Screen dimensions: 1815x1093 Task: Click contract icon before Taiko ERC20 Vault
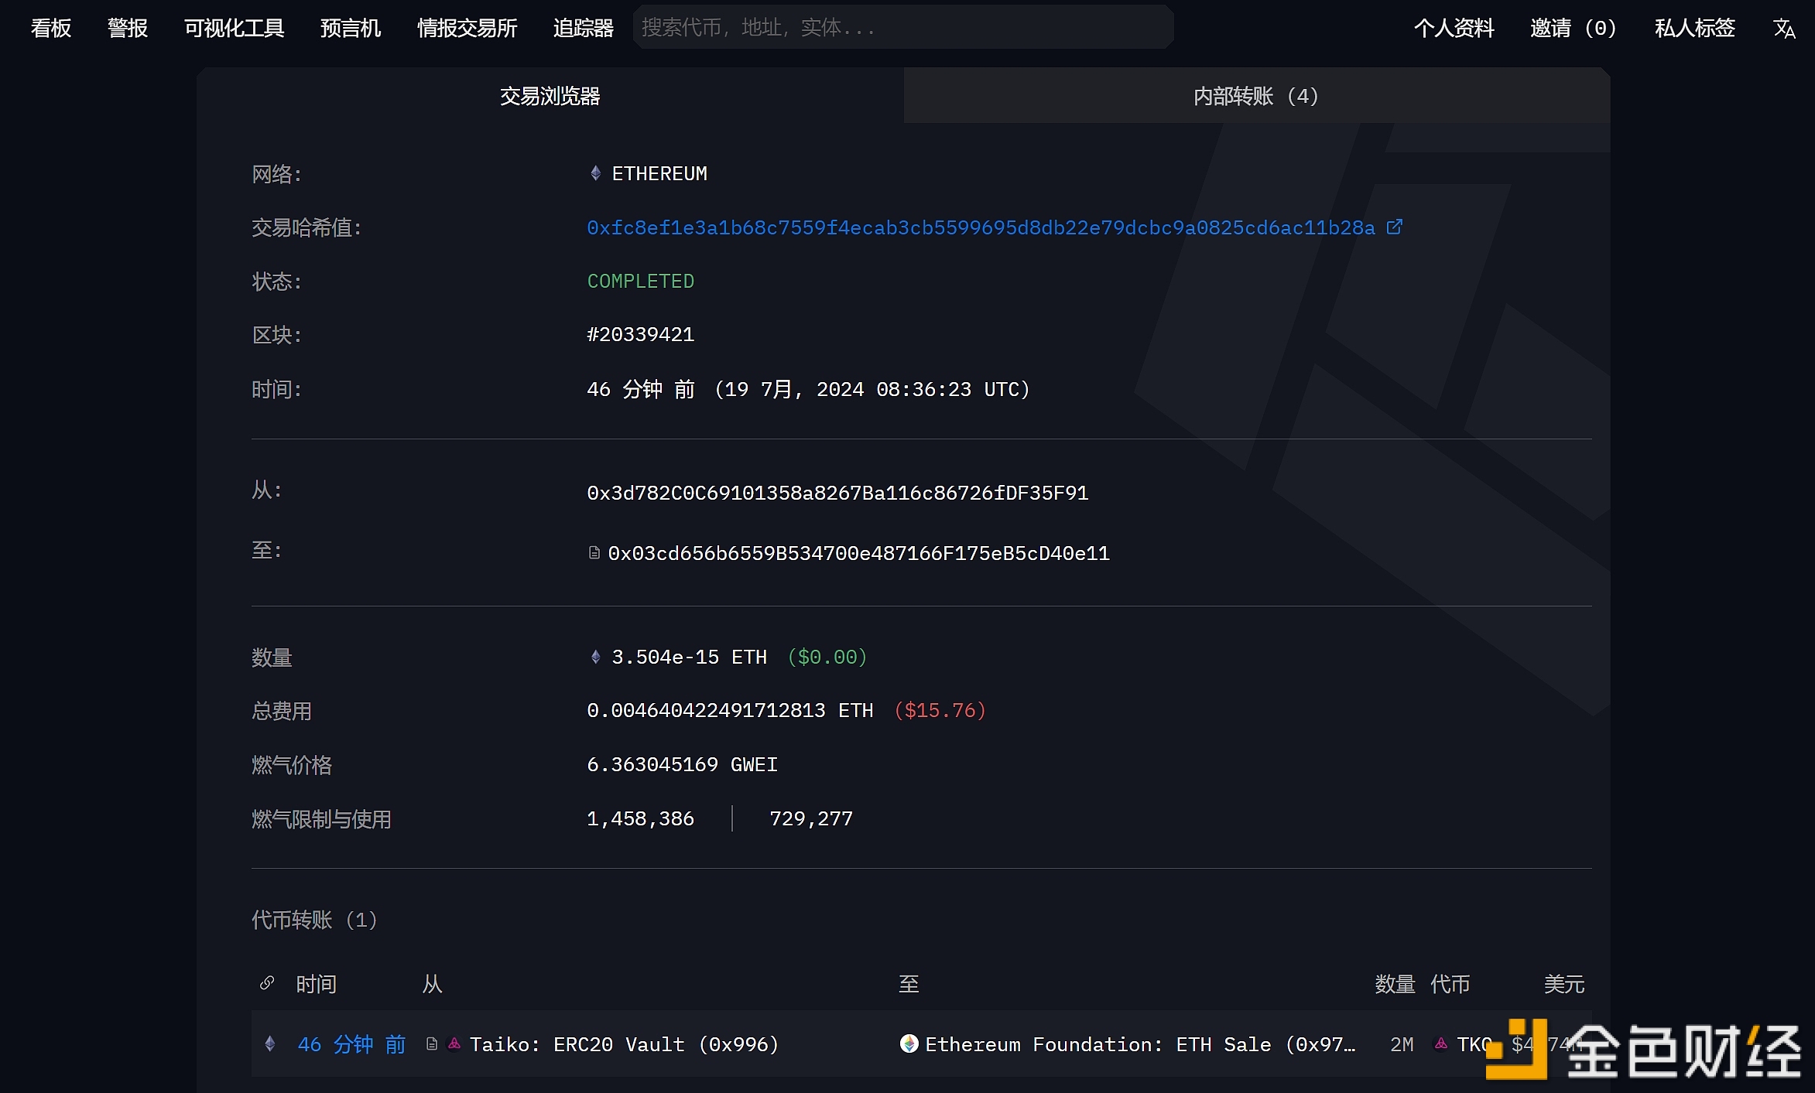[x=432, y=1043]
